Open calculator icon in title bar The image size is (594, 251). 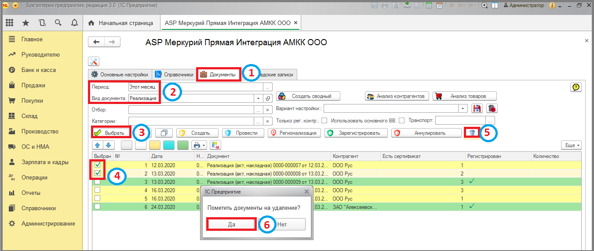pyautogui.click(x=428, y=6)
